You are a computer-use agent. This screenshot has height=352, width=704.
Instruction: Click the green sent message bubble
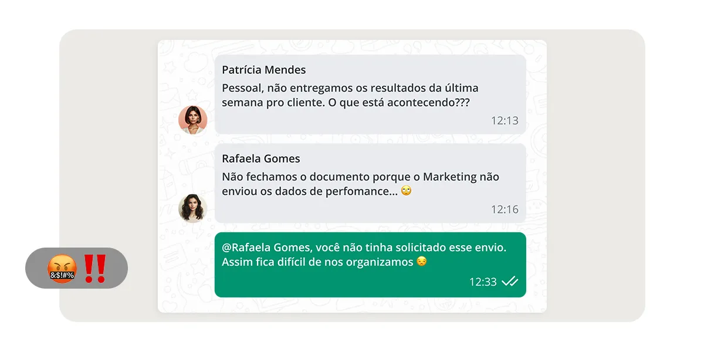[370, 265]
